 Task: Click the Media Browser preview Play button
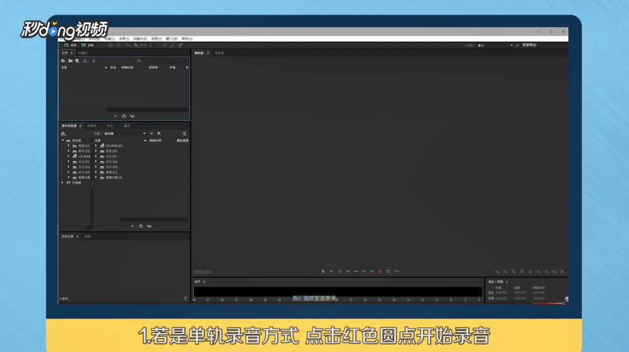[132, 226]
